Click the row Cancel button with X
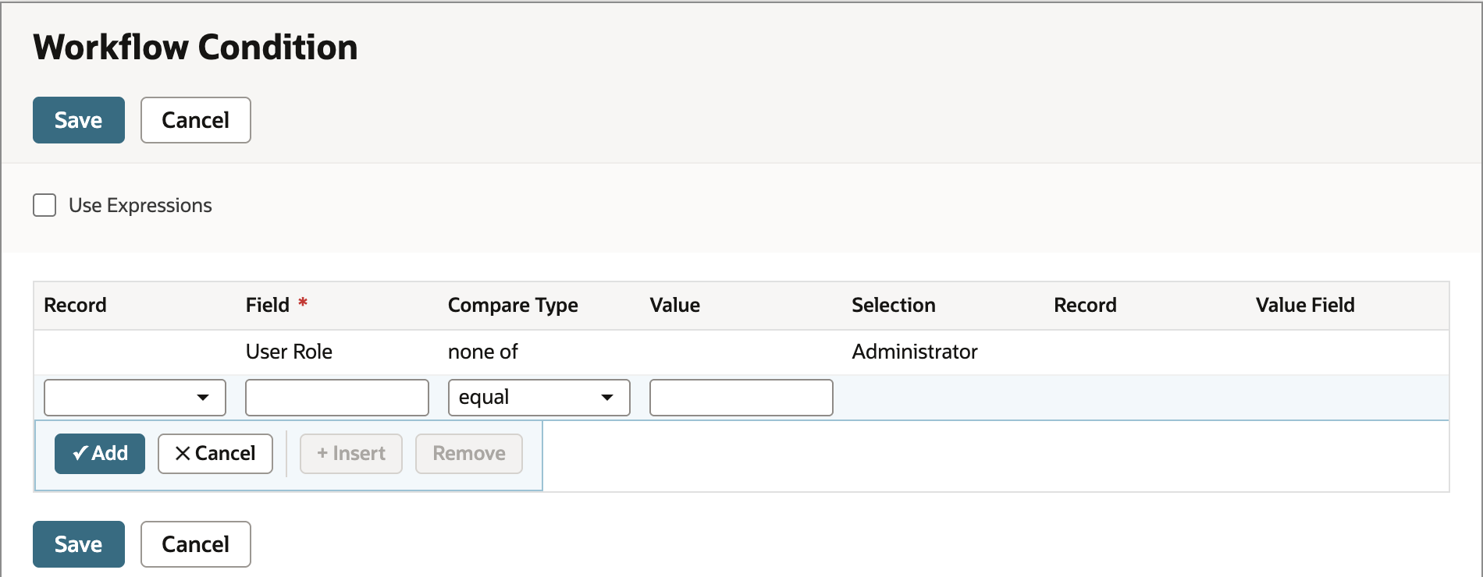The width and height of the screenshot is (1483, 577). (x=215, y=454)
